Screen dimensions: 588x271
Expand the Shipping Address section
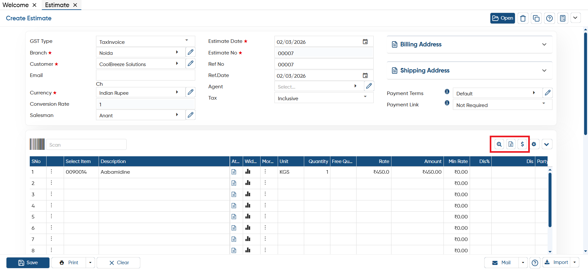coord(469,71)
